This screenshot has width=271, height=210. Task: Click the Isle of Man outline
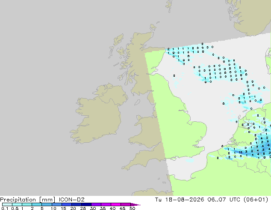137,102
